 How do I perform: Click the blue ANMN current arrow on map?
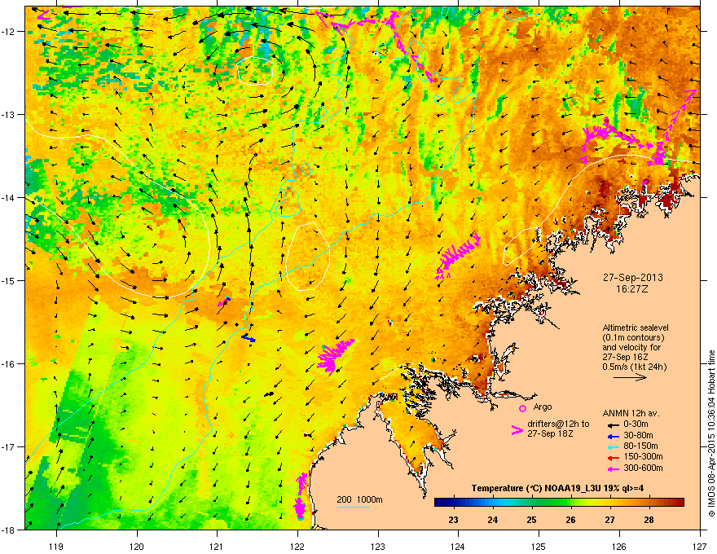pos(249,338)
